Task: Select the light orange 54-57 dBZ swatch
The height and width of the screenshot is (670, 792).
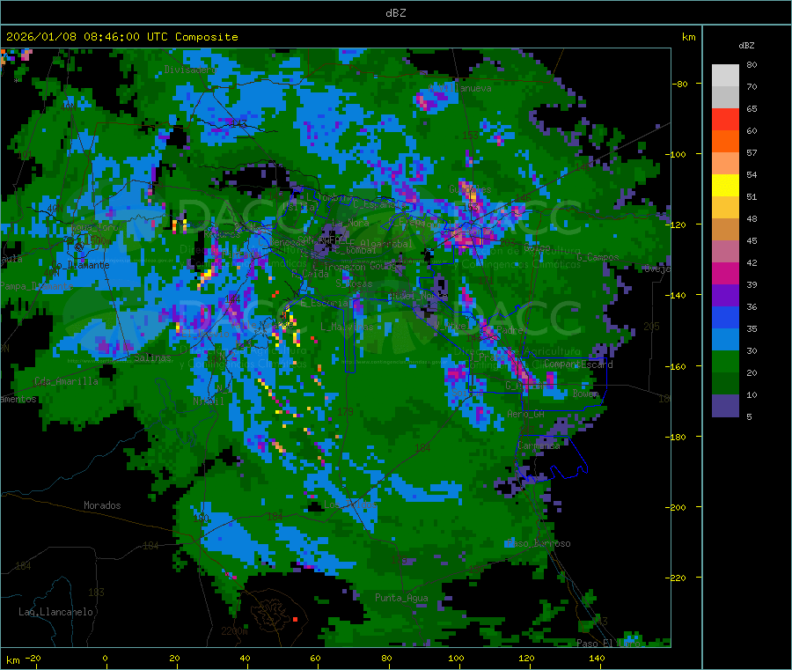Action: pos(725,164)
